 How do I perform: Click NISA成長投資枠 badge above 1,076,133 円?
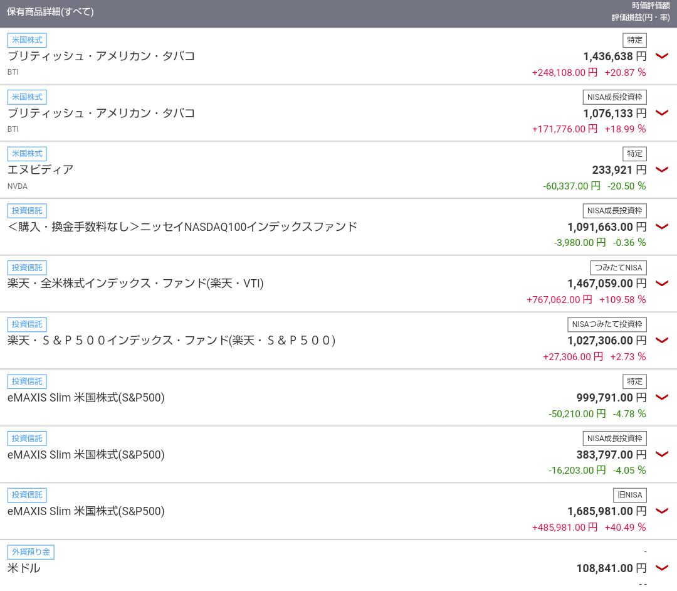click(615, 97)
